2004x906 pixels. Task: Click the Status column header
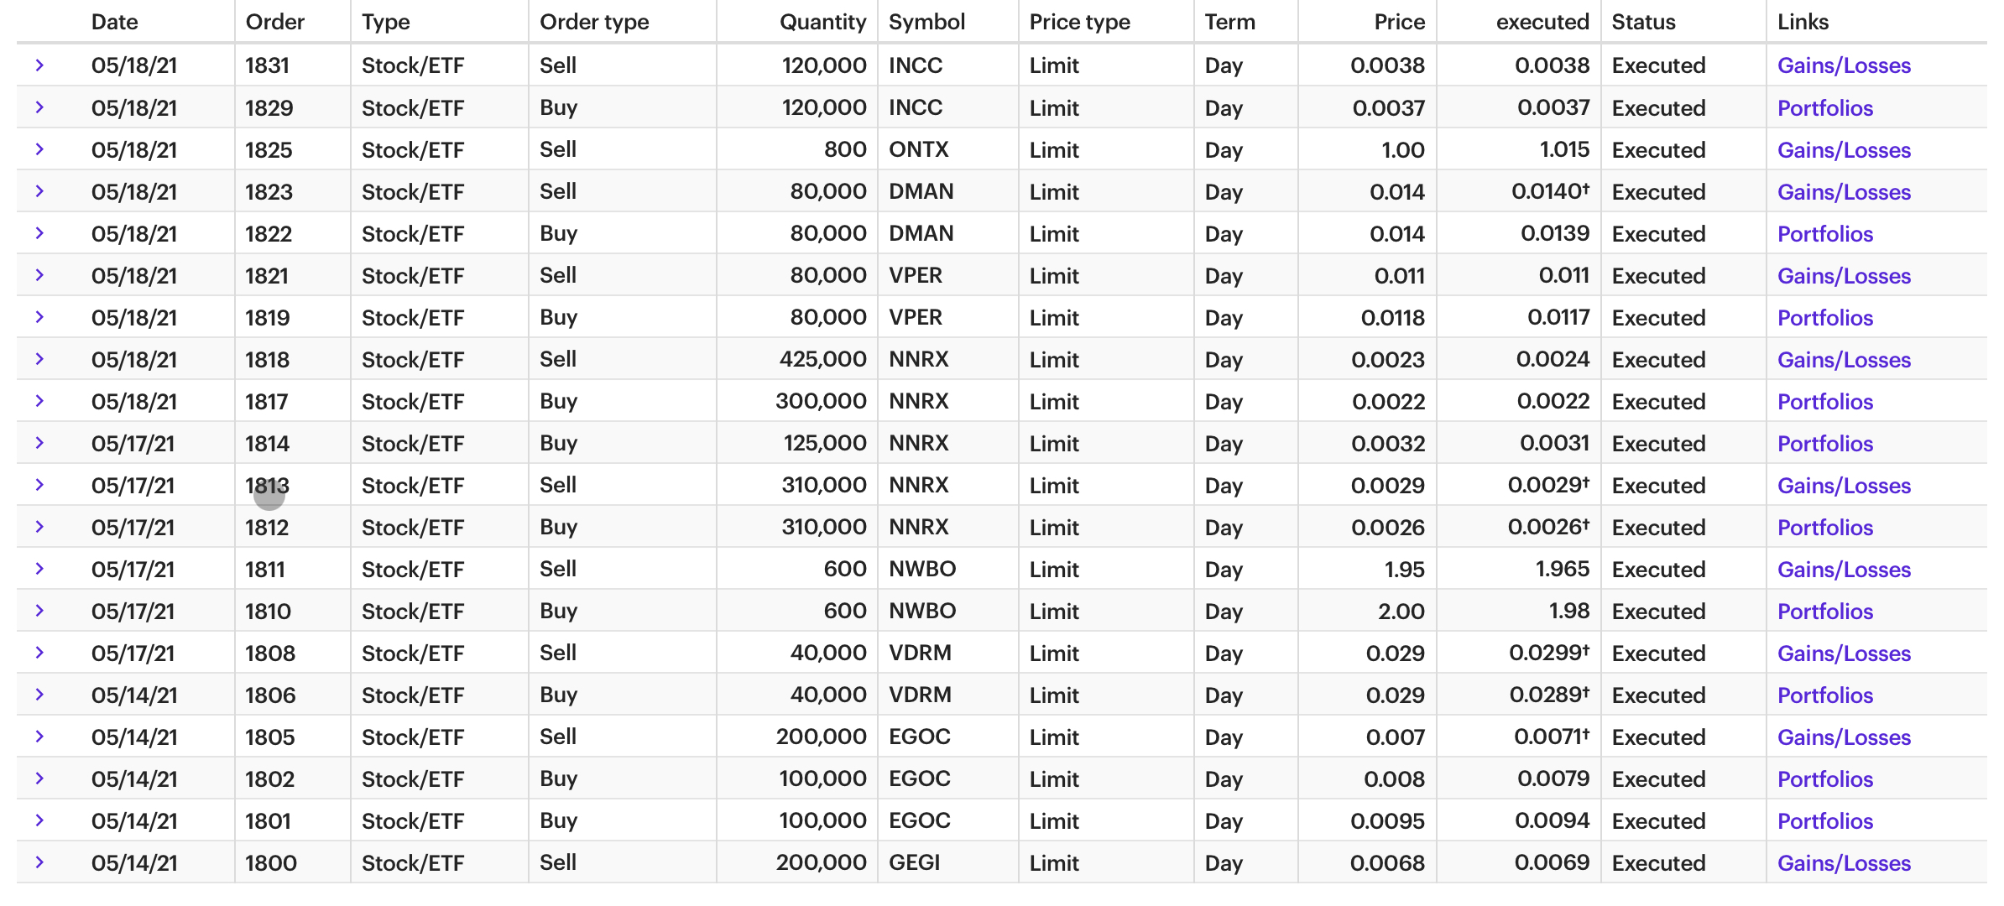[x=1643, y=22]
